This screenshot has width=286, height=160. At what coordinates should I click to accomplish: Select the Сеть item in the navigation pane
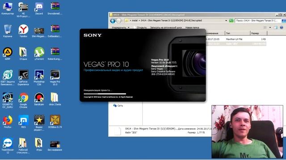point(118,106)
